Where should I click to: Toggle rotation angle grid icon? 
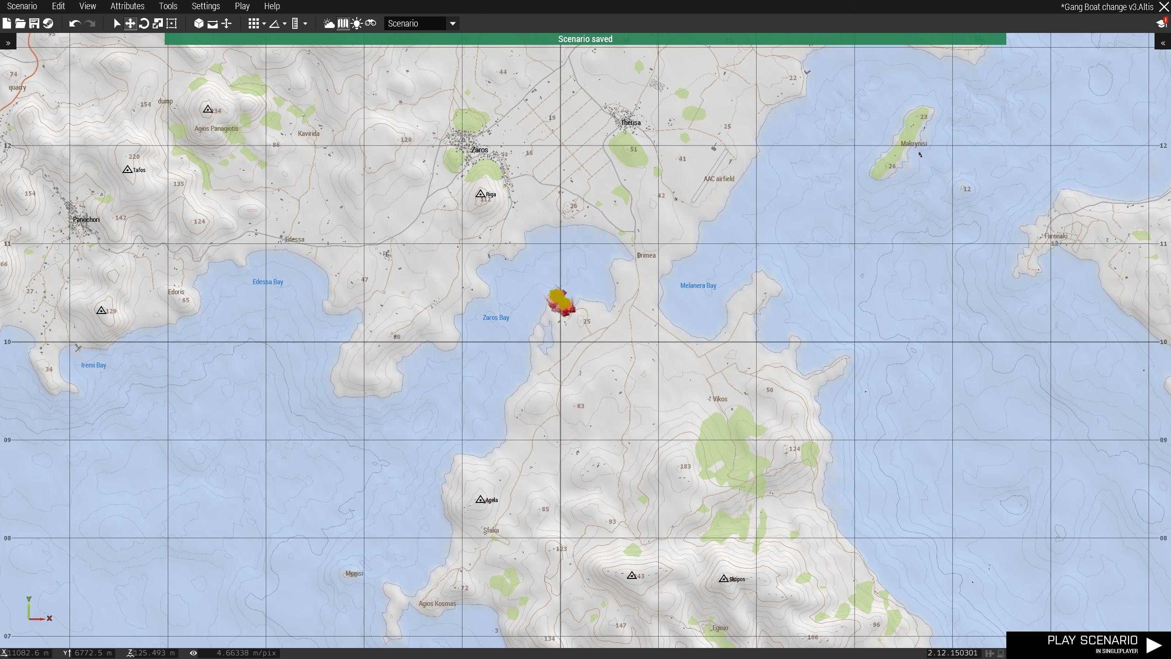pos(274,23)
